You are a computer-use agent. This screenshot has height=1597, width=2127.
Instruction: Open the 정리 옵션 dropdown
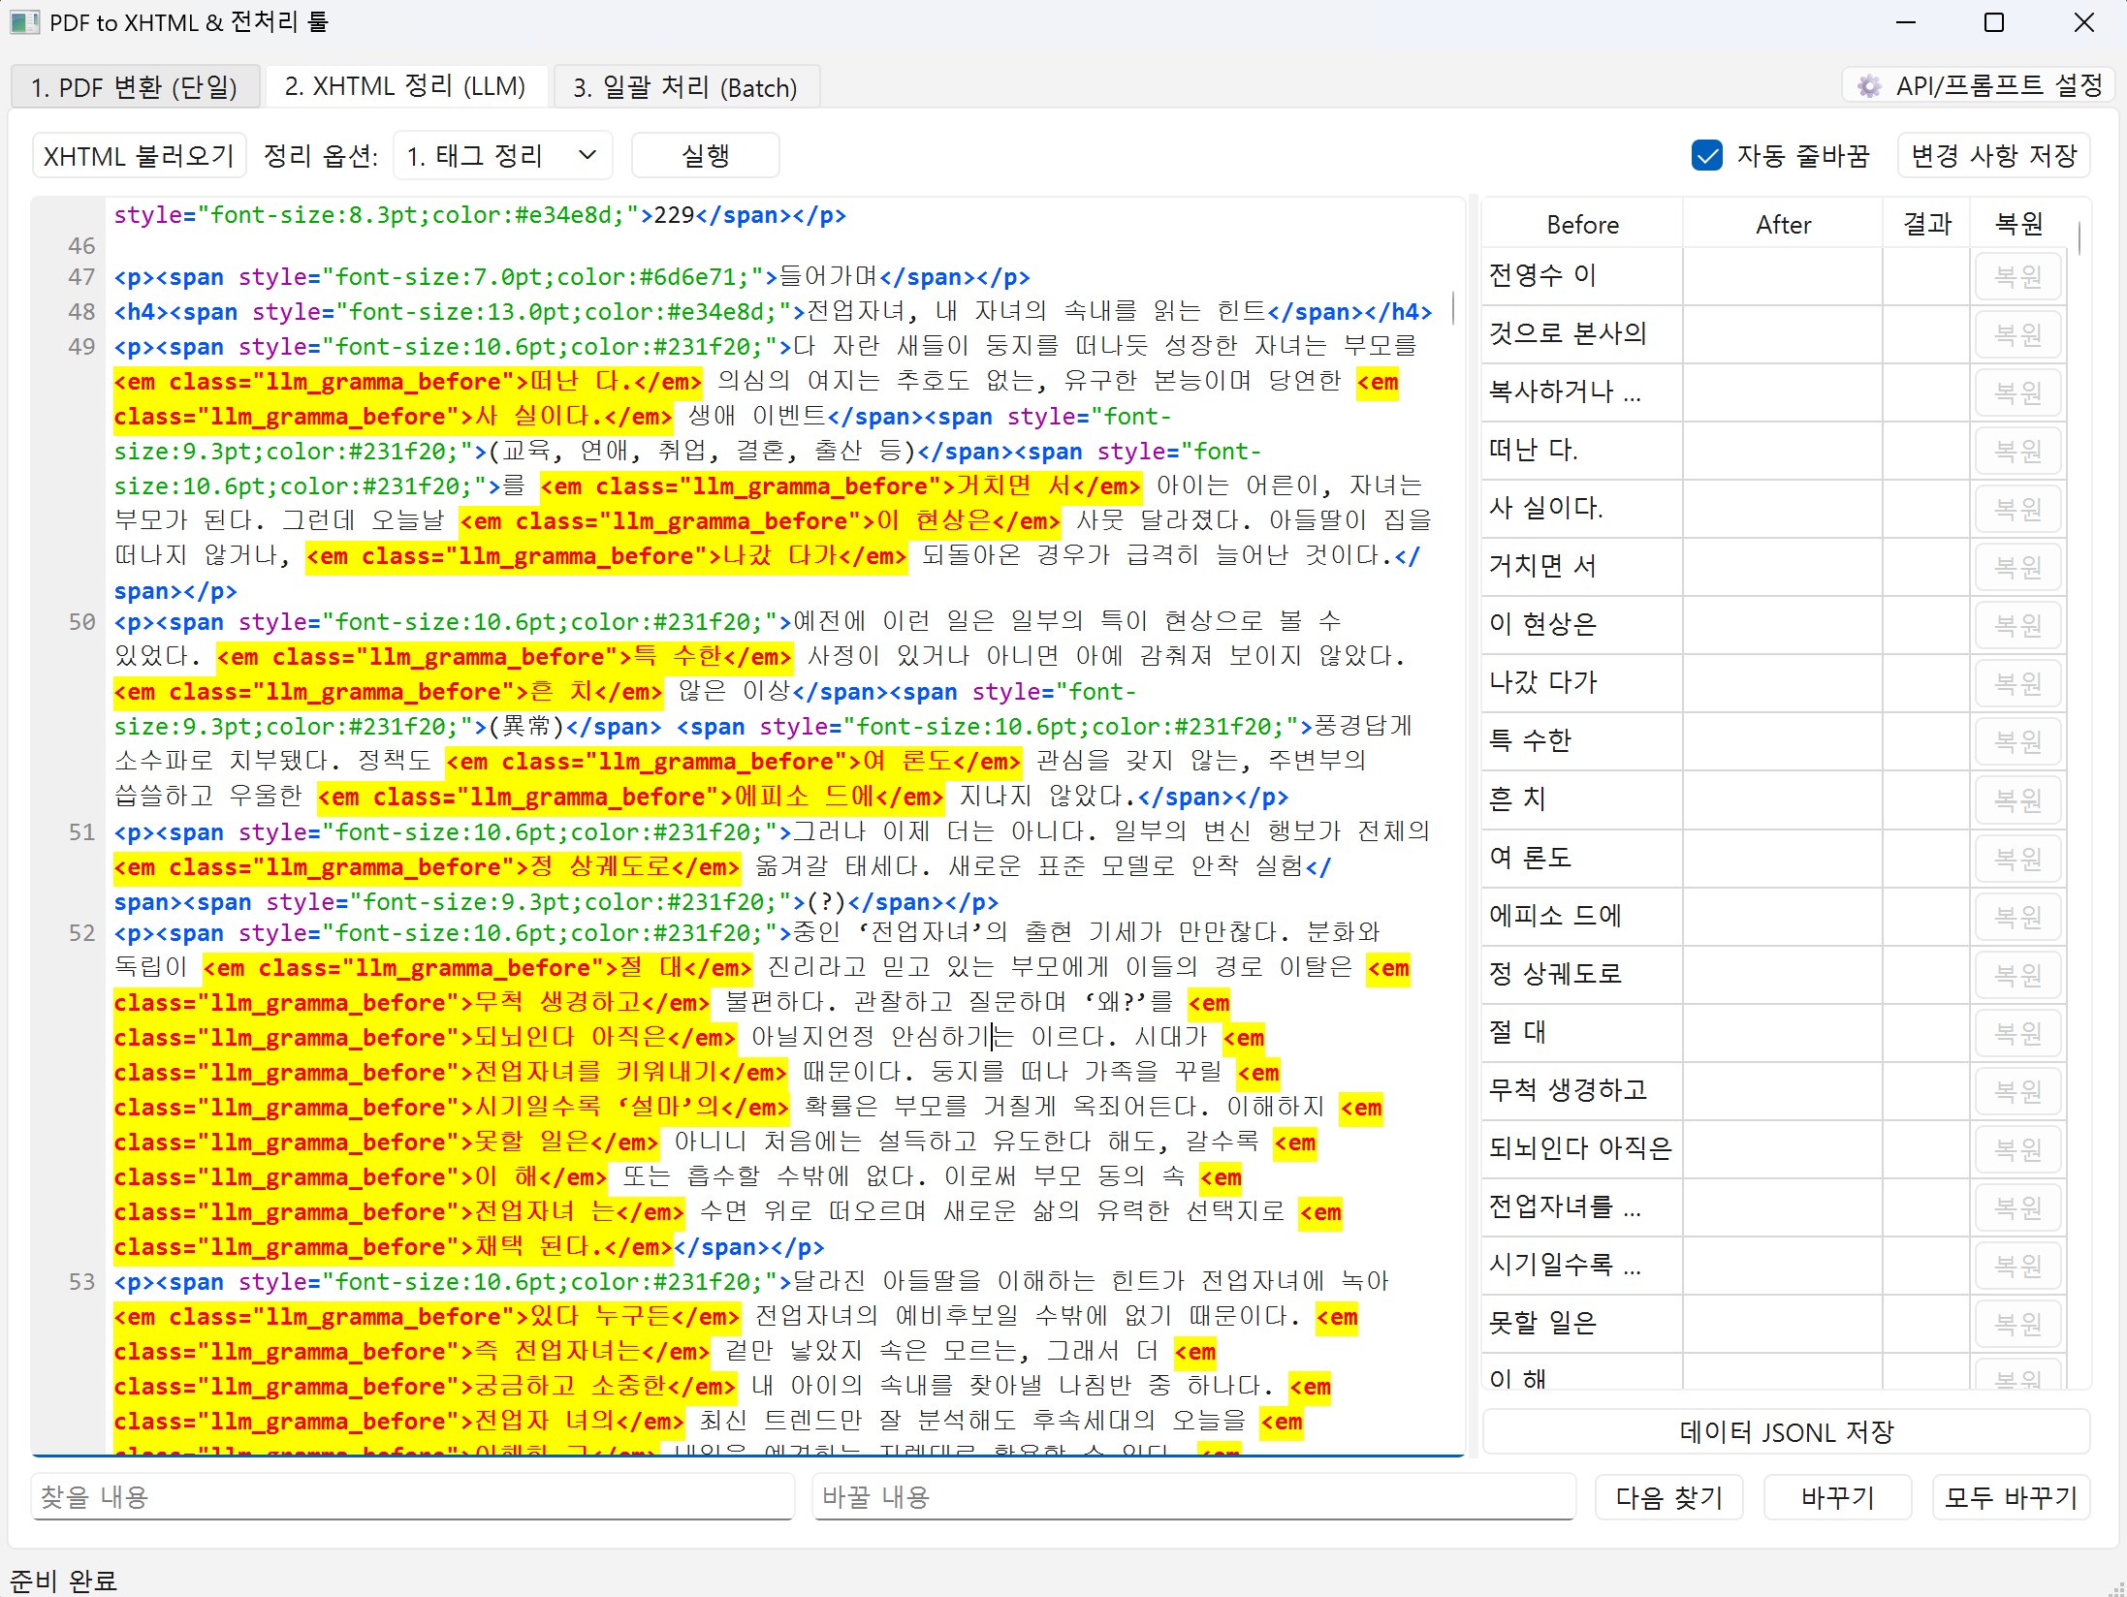[502, 156]
